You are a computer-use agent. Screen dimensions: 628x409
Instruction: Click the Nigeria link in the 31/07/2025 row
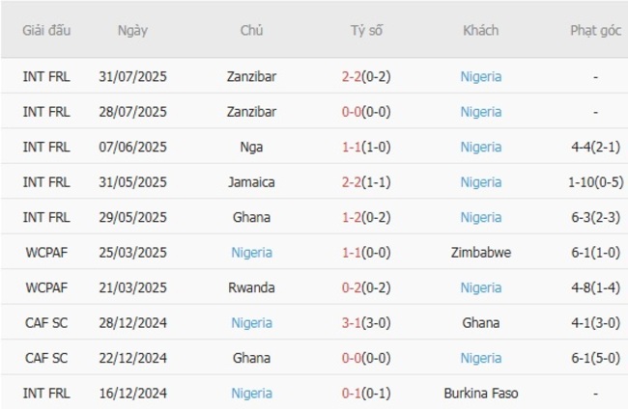480,76
